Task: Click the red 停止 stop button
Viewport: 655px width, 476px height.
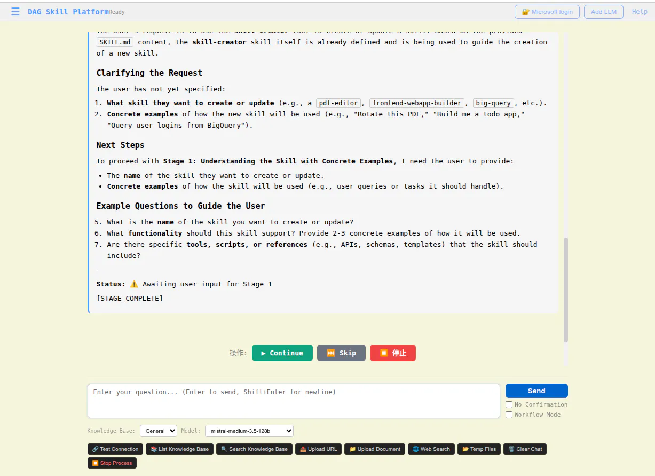Action: (x=393, y=353)
